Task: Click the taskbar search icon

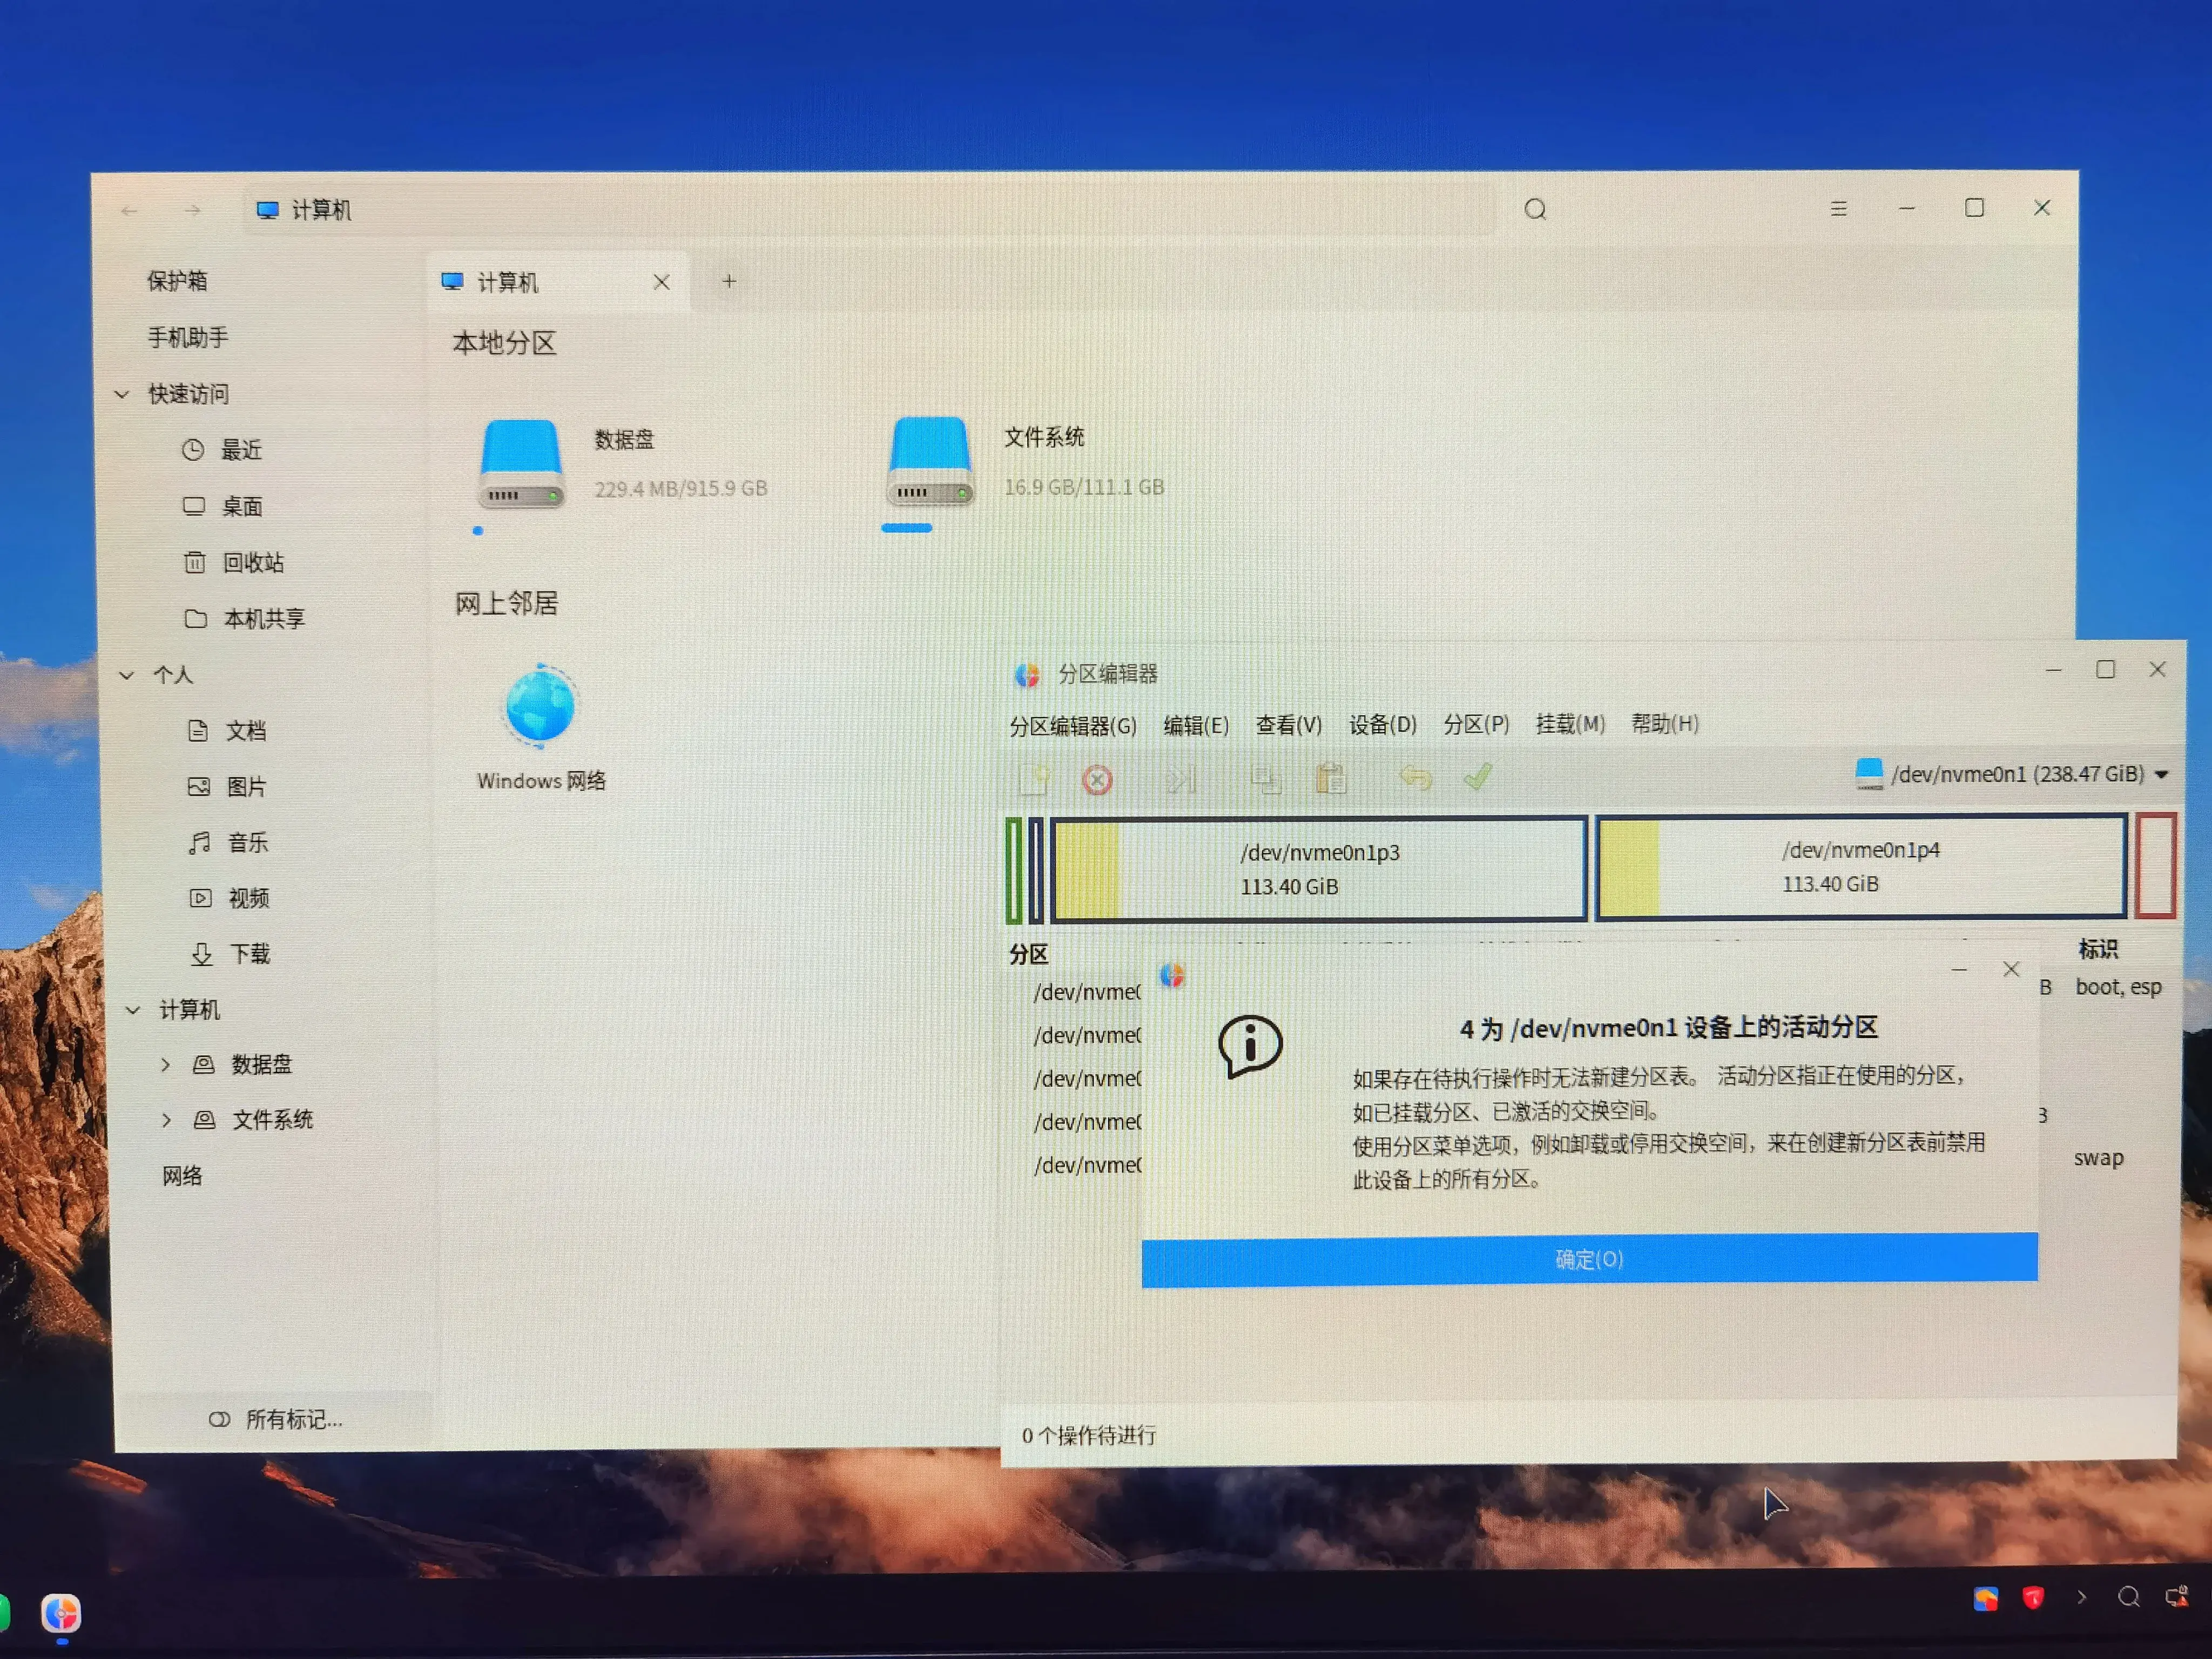Action: (x=2129, y=1598)
